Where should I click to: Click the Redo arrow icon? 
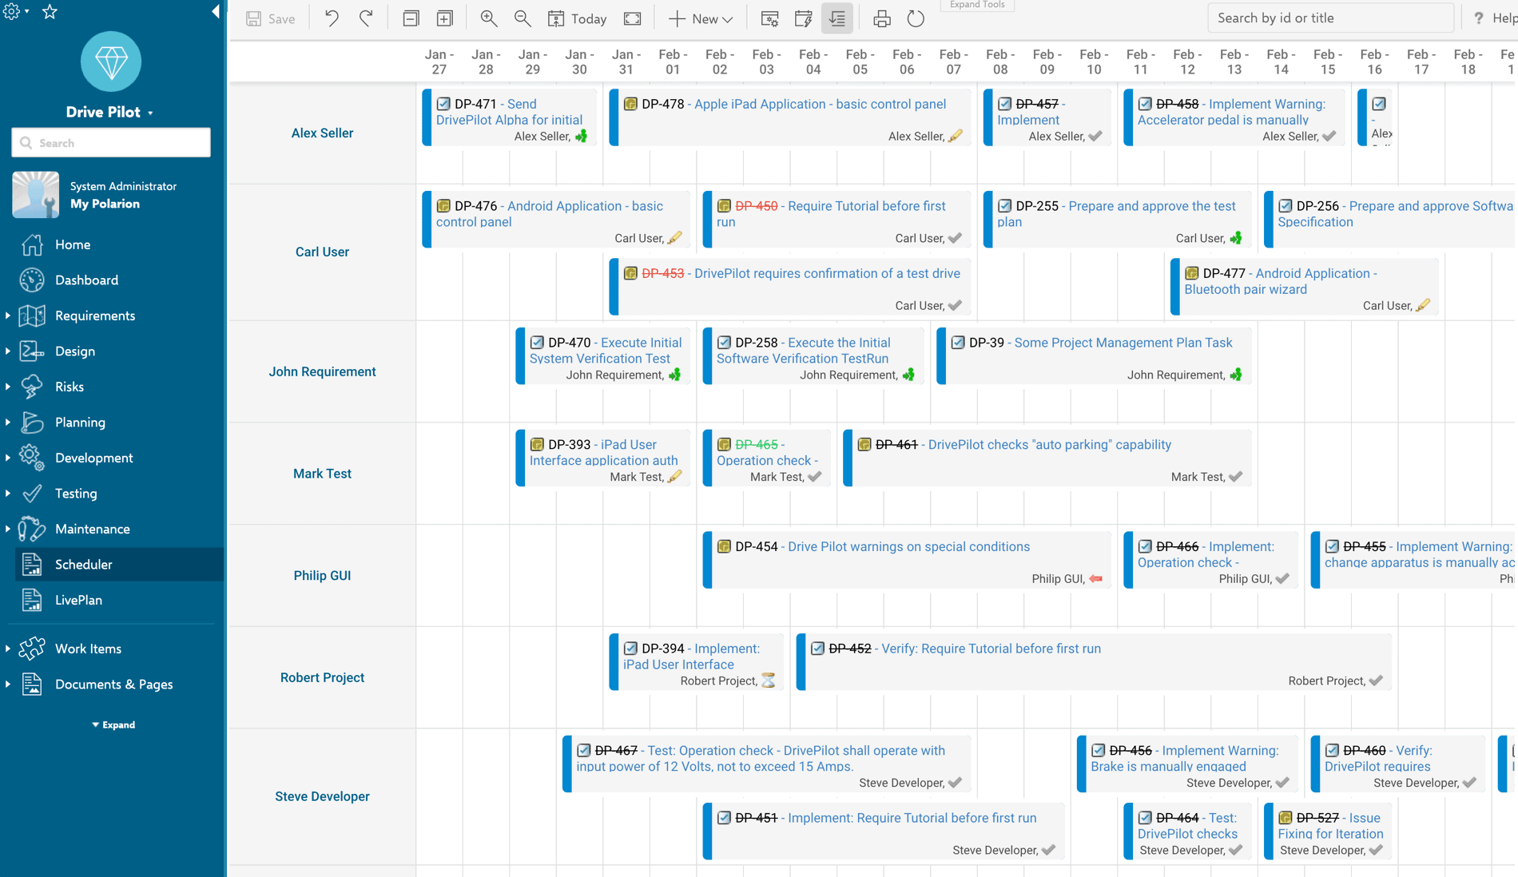tap(366, 18)
